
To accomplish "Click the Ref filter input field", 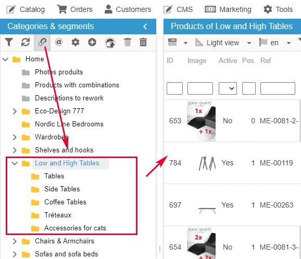I will pos(278,88).
